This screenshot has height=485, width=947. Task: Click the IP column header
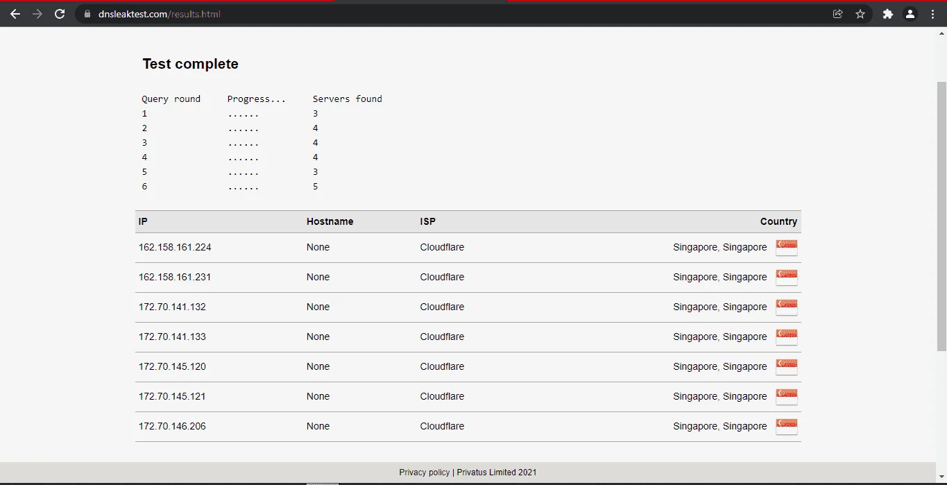[x=143, y=221]
